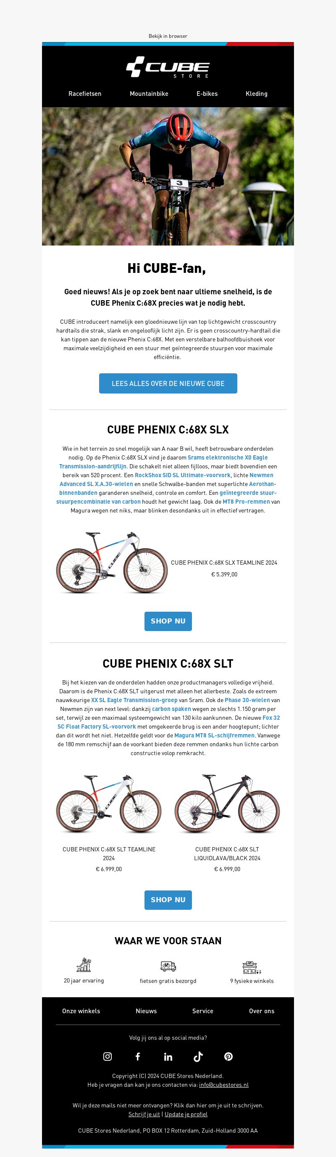The height and width of the screenshot is (1157, 336).
Task: Follow the 'Bekijk in browser' link
Action: click(168, 36)
